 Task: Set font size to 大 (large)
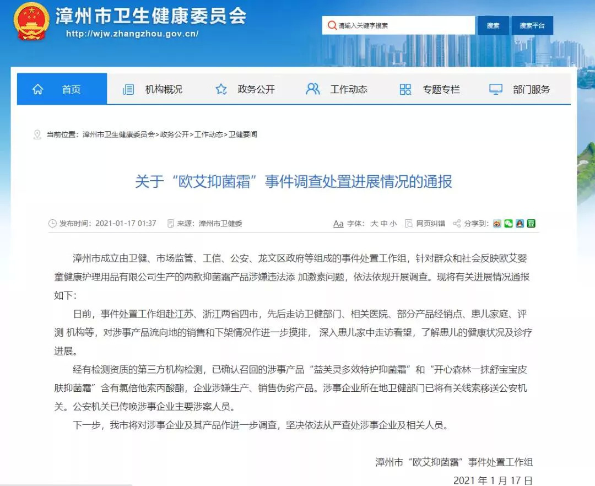pyautogui.click(x=374, y=224)
